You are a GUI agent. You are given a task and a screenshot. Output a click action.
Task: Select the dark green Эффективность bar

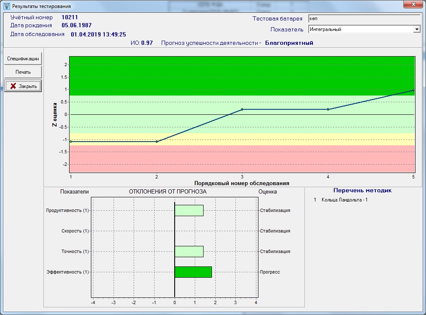pos(193,272)
